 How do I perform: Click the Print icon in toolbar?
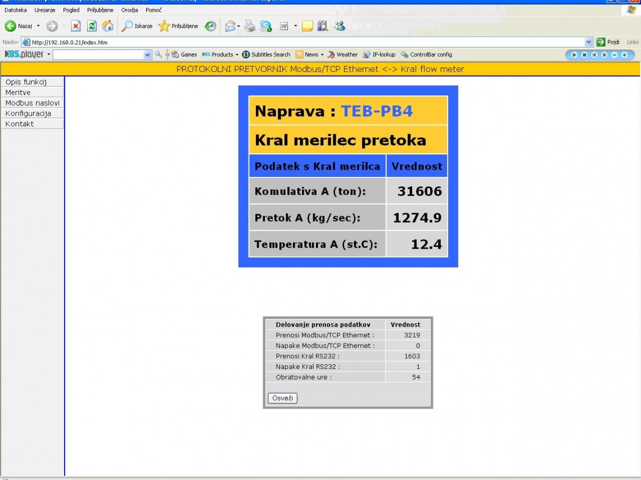[250, 26]
